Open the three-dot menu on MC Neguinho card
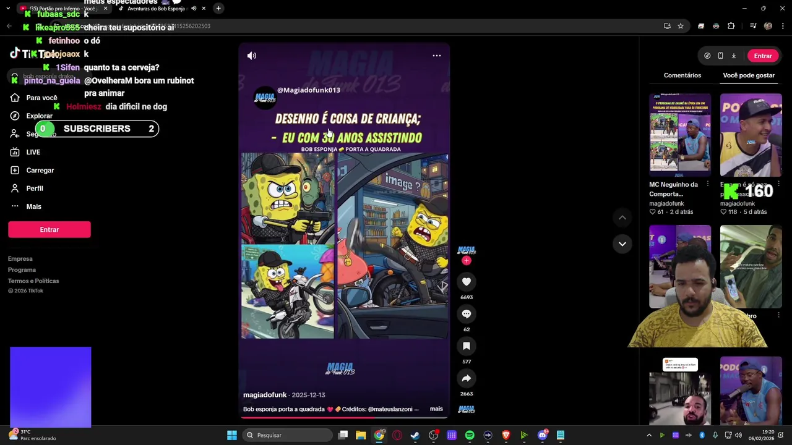Viewport: 792px width, 445px height. tap(708, 184)
